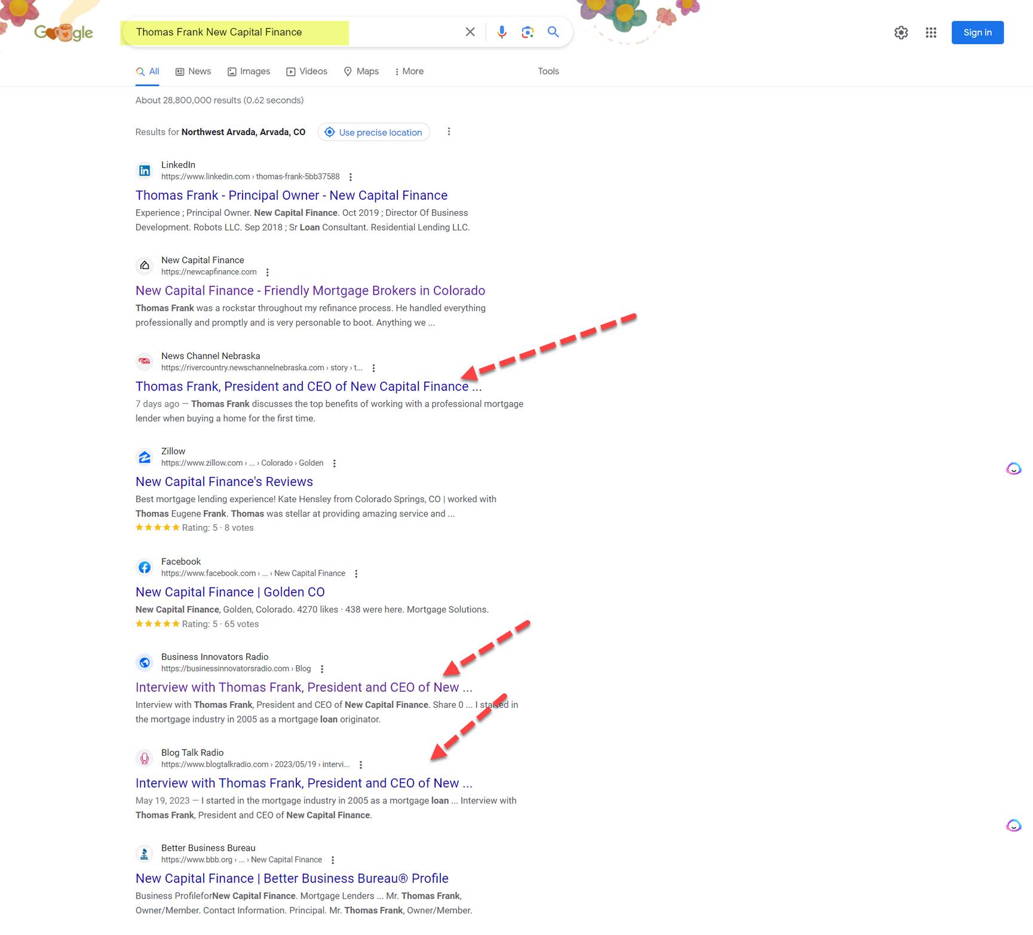Click the LinkedIn favicon

point(145,171)
